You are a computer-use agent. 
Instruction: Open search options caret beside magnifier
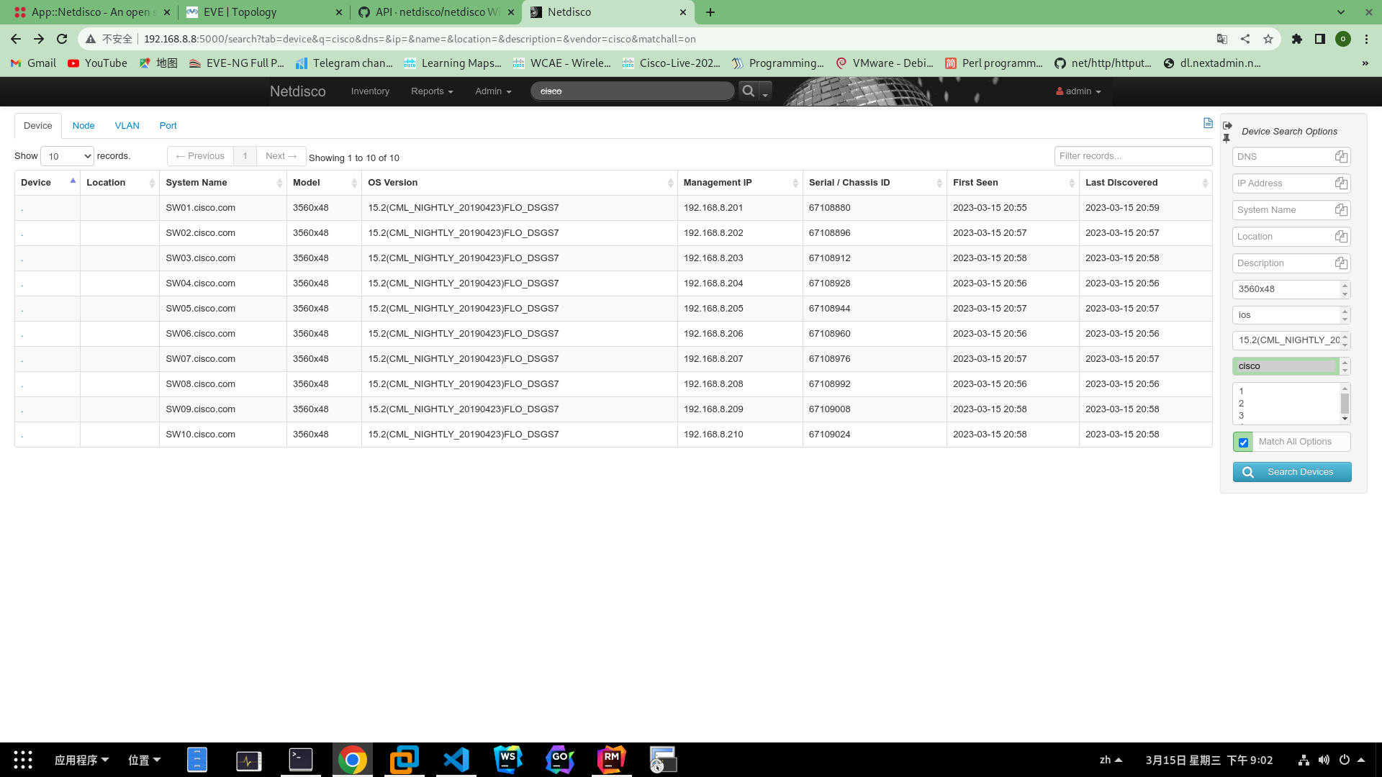765,93
